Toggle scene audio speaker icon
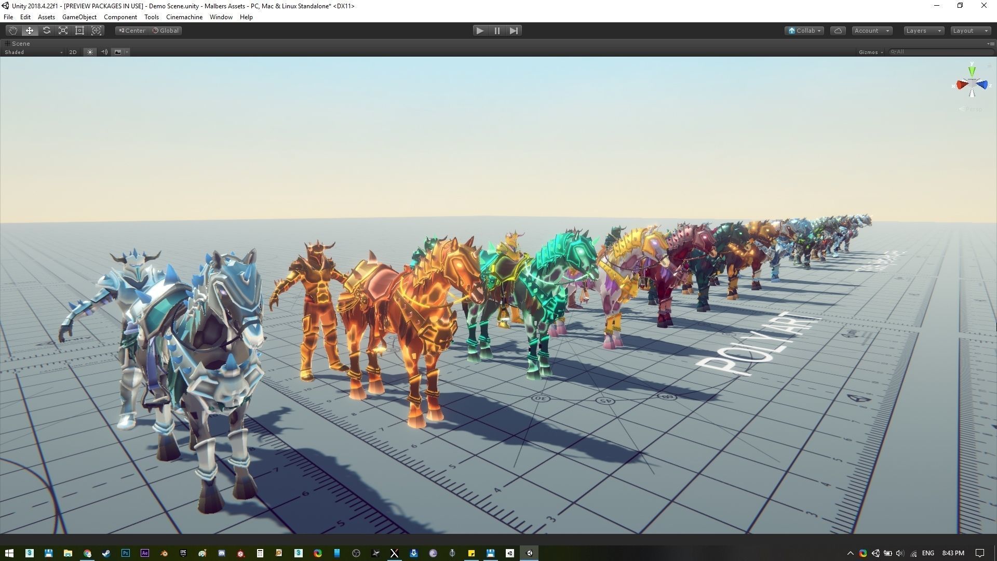Screen dimensions: 997x561 [x=104, y=52]
